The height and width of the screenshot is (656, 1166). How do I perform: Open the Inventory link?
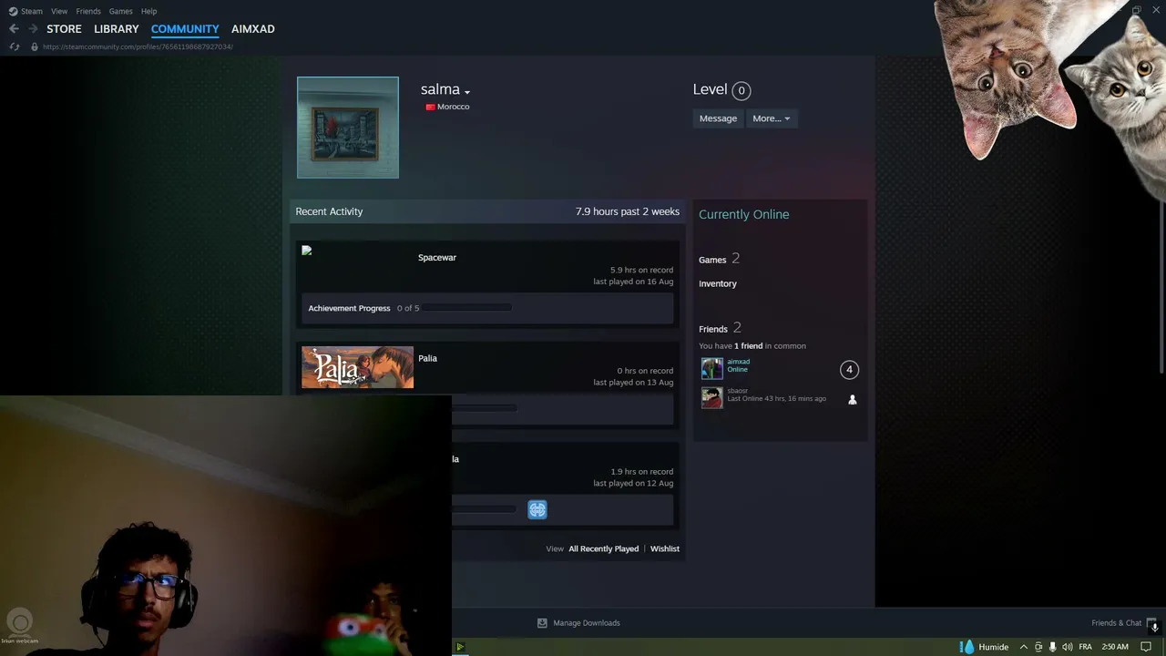[718, 283]
